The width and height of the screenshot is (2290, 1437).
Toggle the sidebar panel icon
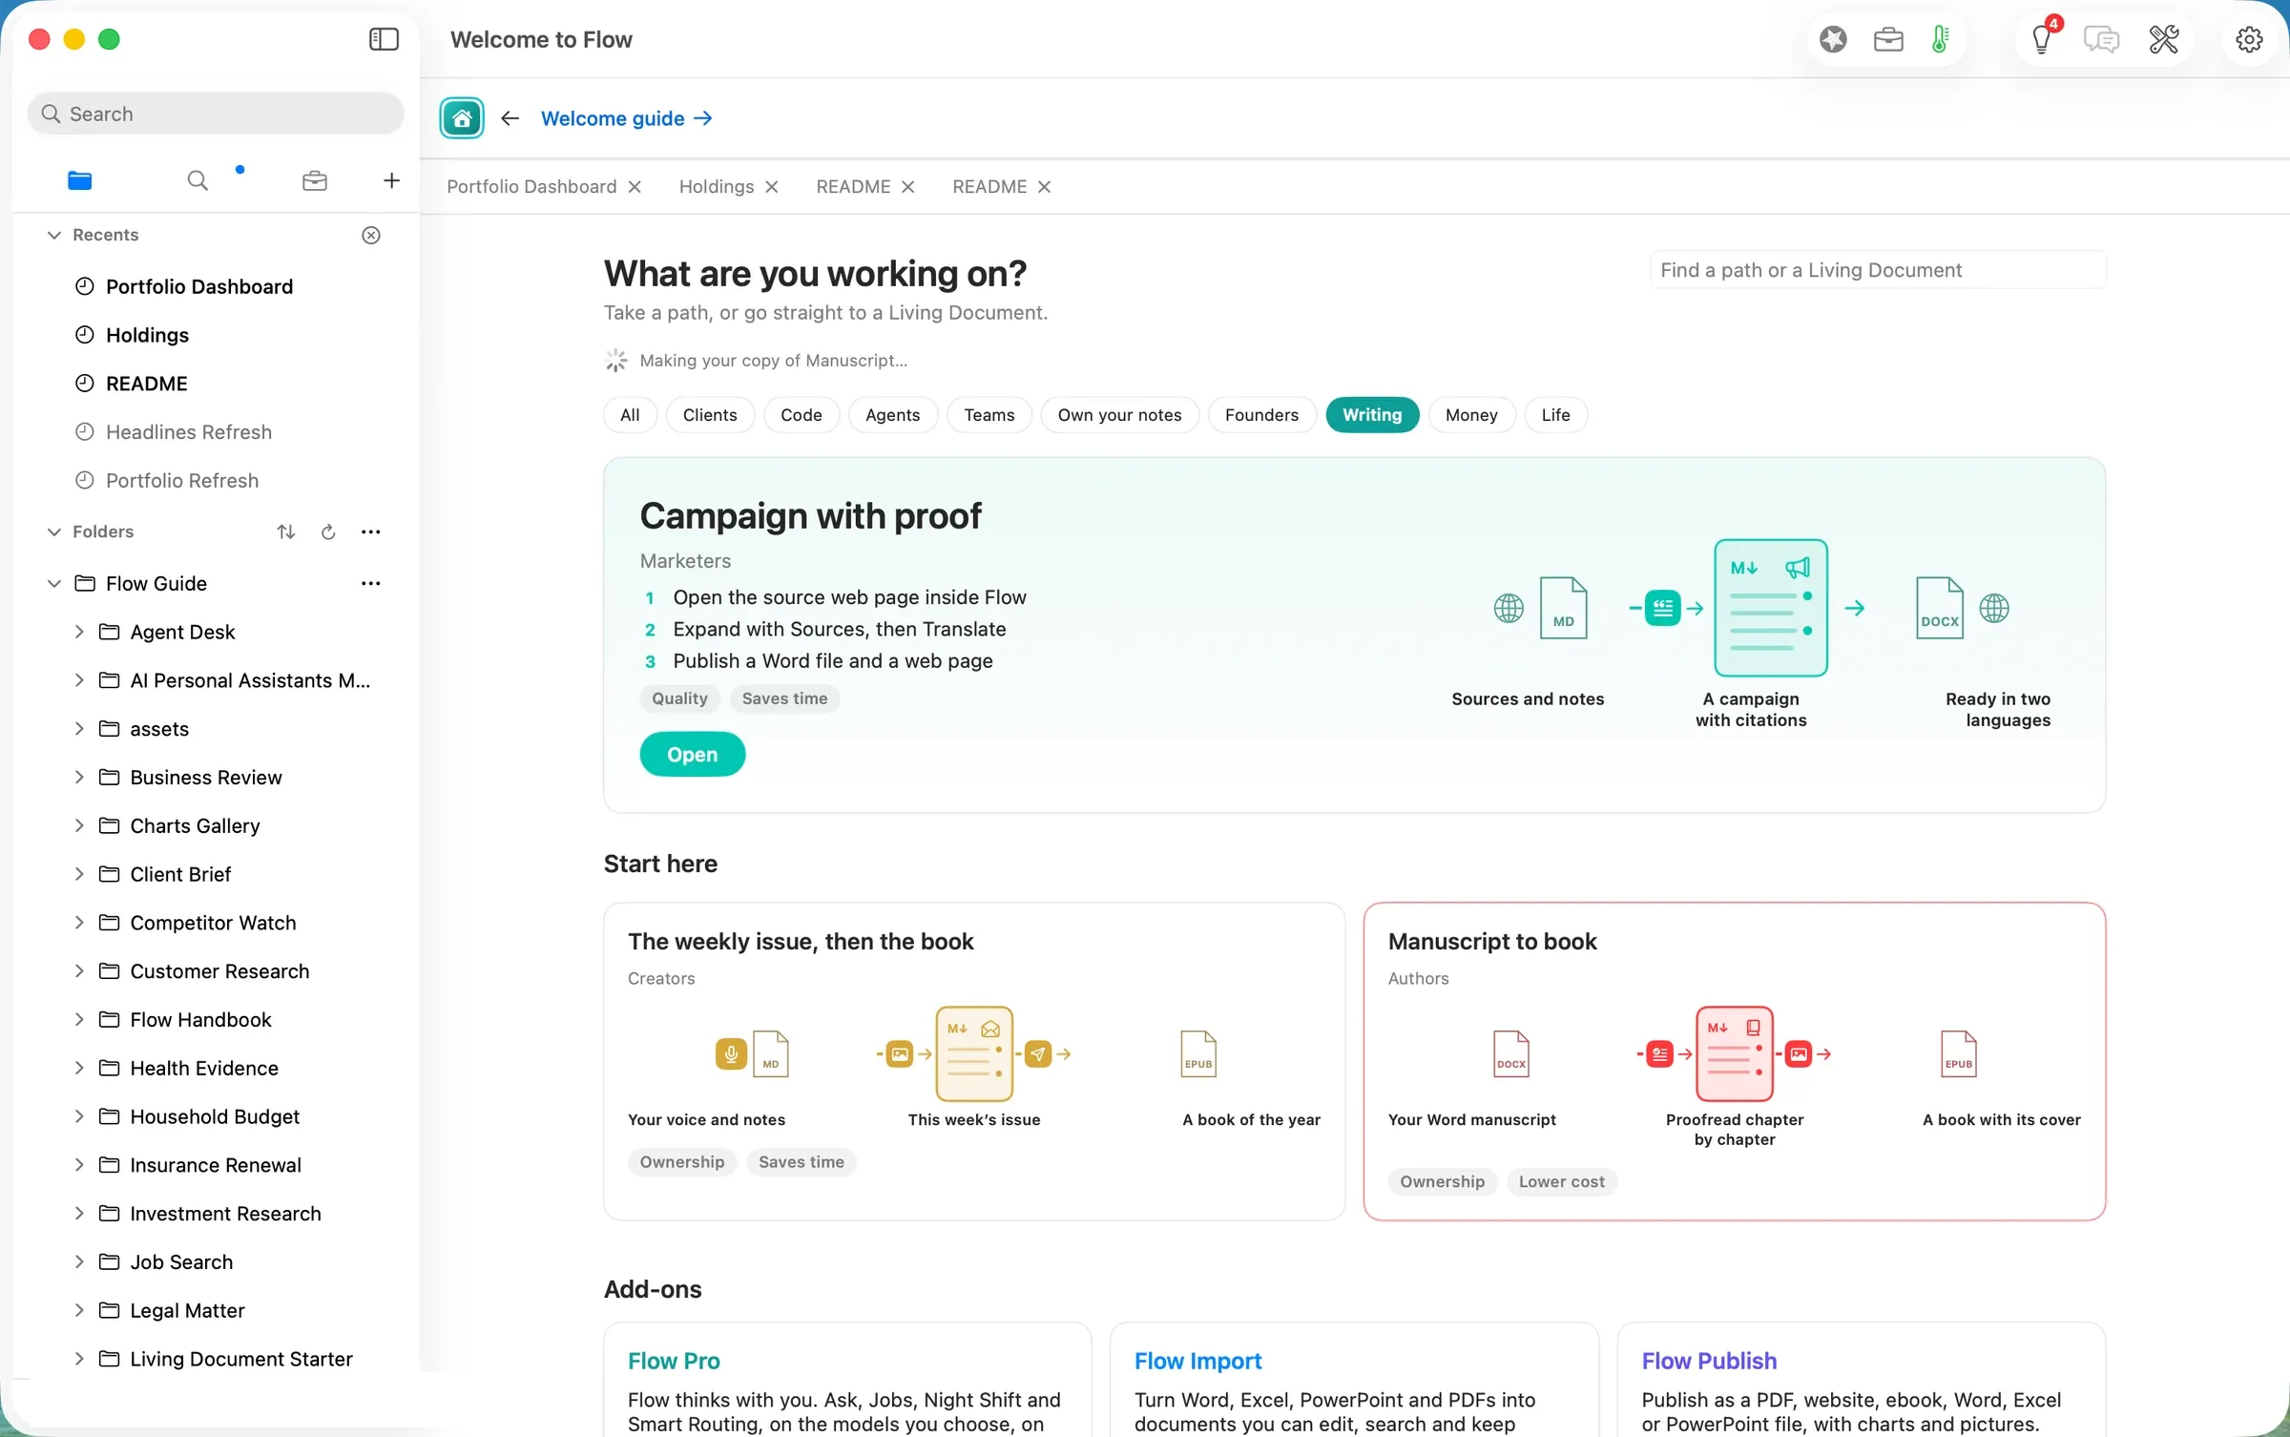(x=384, y=39)
